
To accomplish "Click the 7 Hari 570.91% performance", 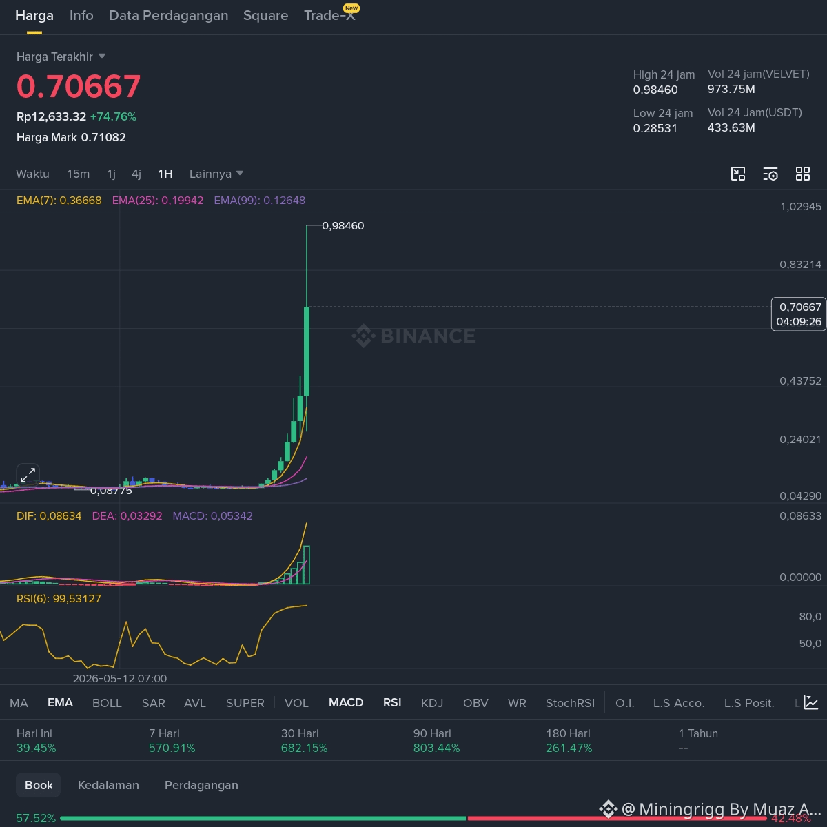I will coord(172,740).
